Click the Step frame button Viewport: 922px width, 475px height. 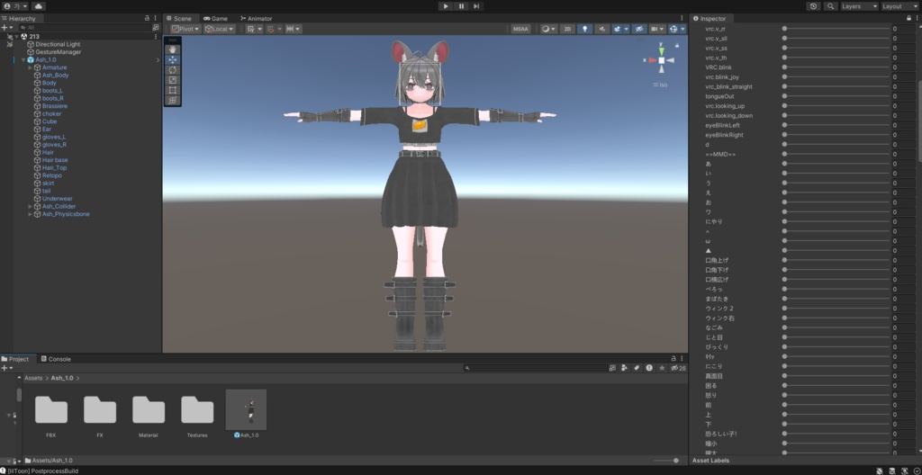(x=476, y=6)
